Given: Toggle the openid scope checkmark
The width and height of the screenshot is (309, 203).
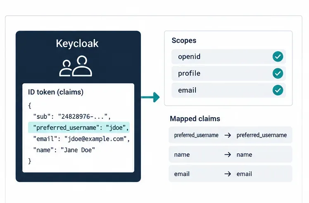Looking at the screenshot, I should 278,57.
